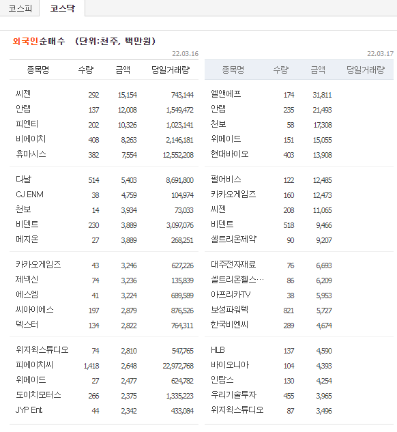Open the 엘앤에프 stock link
The height and width of the screenshot is (432, 397).
[x=226, y=94]
